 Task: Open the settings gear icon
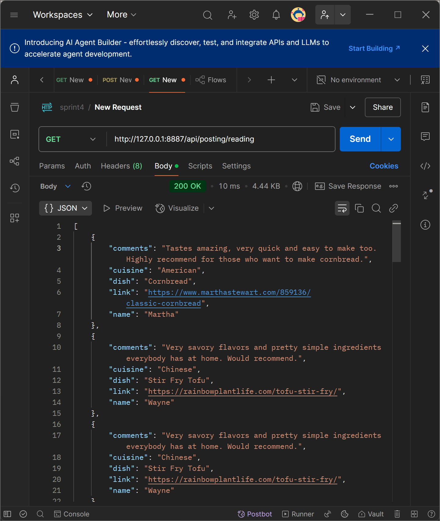[x=254, y=15]
